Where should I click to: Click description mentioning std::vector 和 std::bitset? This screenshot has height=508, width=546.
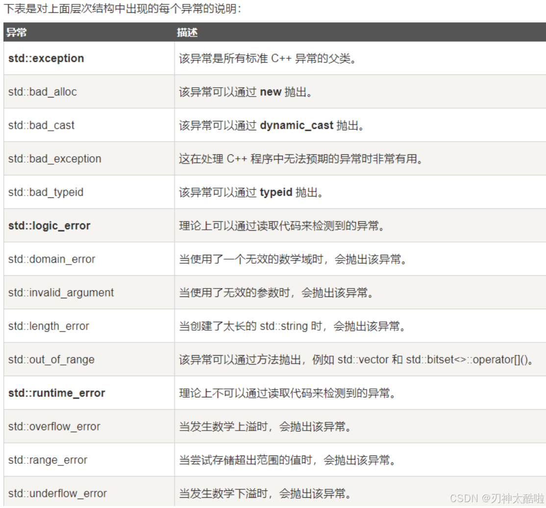coord(357,360)
